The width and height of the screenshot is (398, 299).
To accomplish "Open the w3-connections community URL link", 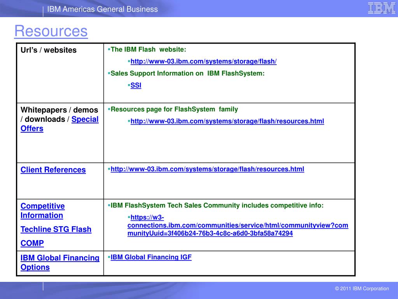I will (238, 225).
